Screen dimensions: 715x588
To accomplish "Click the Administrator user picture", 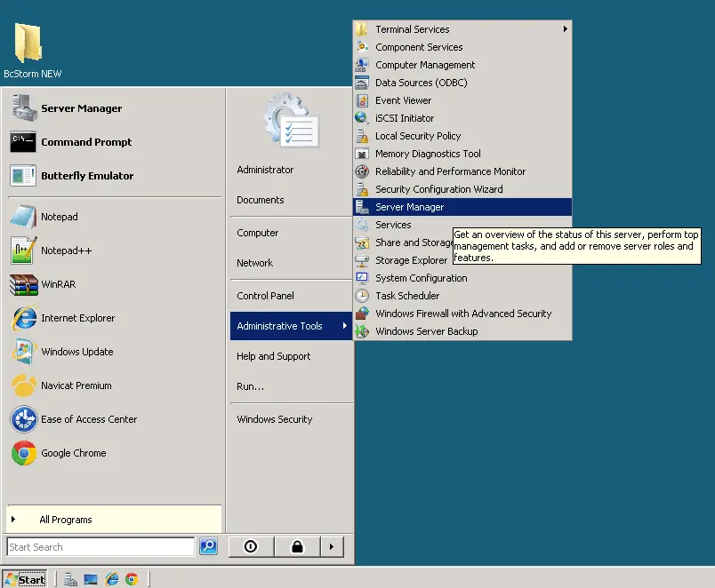I will (292, 120).
